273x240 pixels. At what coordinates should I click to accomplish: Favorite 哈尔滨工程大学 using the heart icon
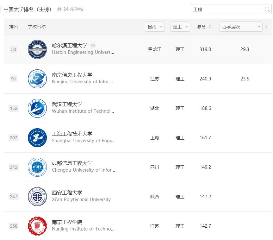tap(93, 46)
